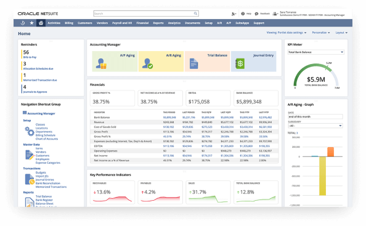Click the Date field end of this month
366x226 pixels.
315,116
